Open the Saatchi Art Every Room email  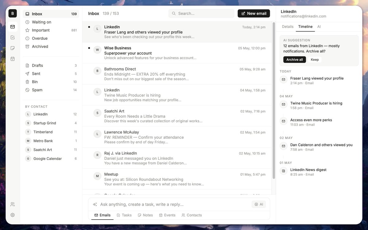(177, 116)
